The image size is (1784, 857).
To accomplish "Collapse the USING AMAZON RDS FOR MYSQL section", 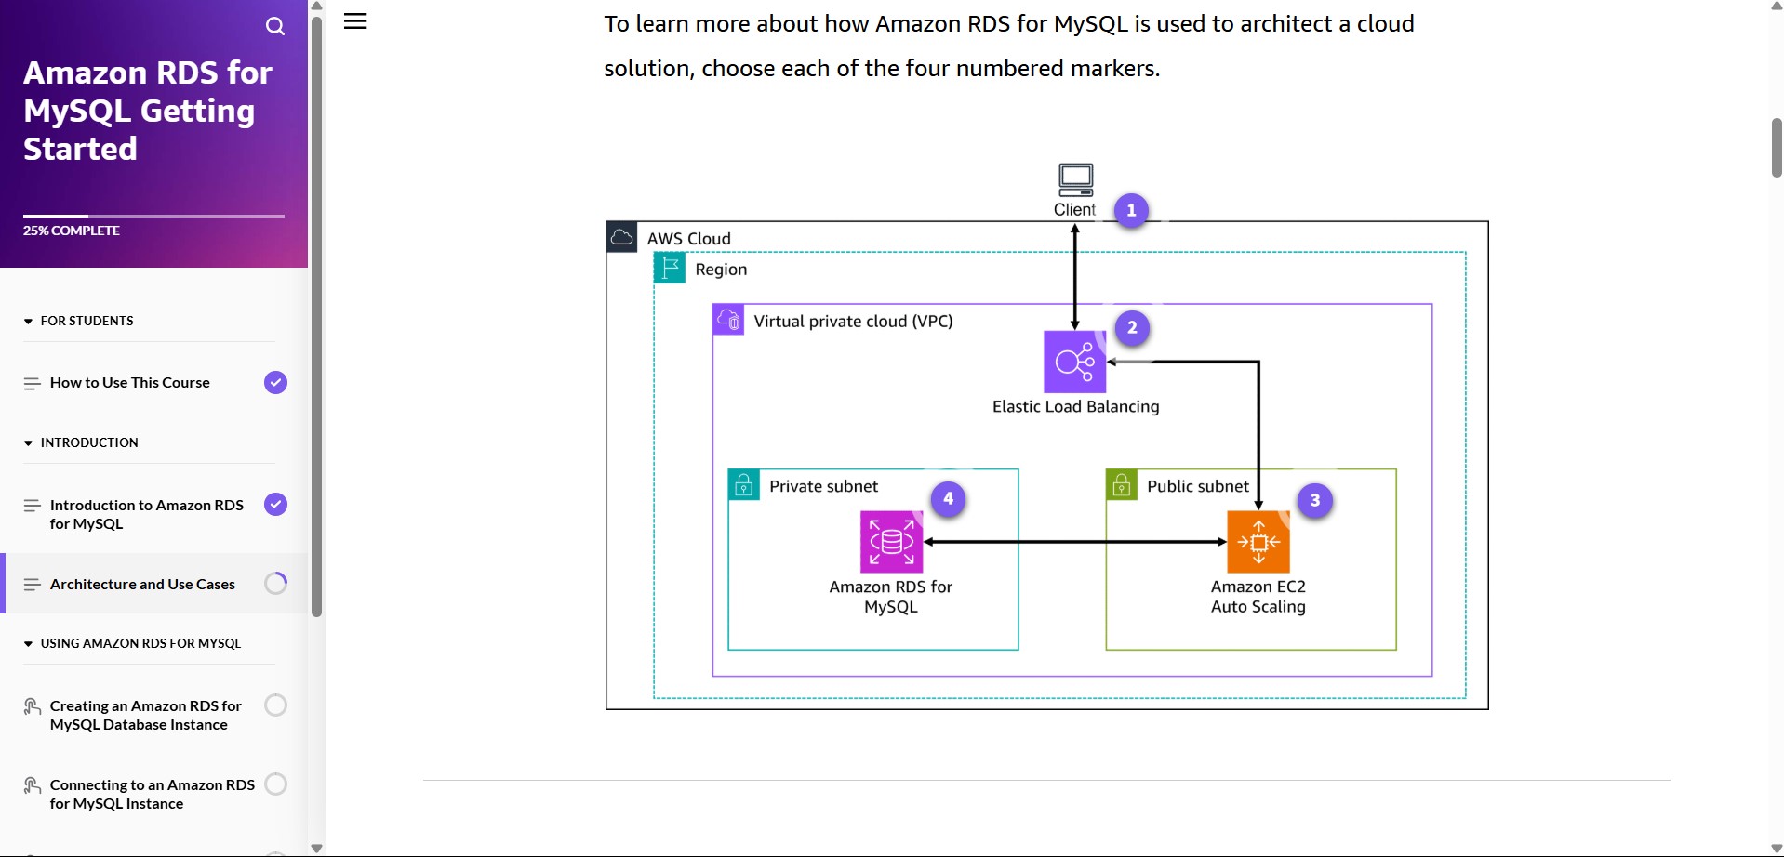I will point(140,643).
